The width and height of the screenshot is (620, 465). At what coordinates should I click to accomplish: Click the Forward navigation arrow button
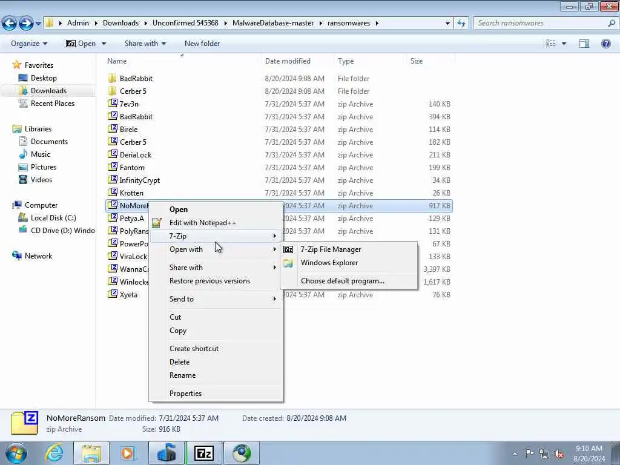[x=26, y=24]
